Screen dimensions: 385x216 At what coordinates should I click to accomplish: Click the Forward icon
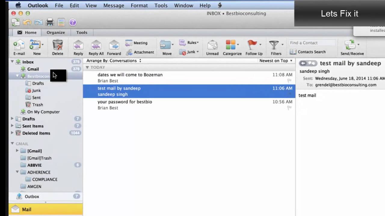point(114,45)
